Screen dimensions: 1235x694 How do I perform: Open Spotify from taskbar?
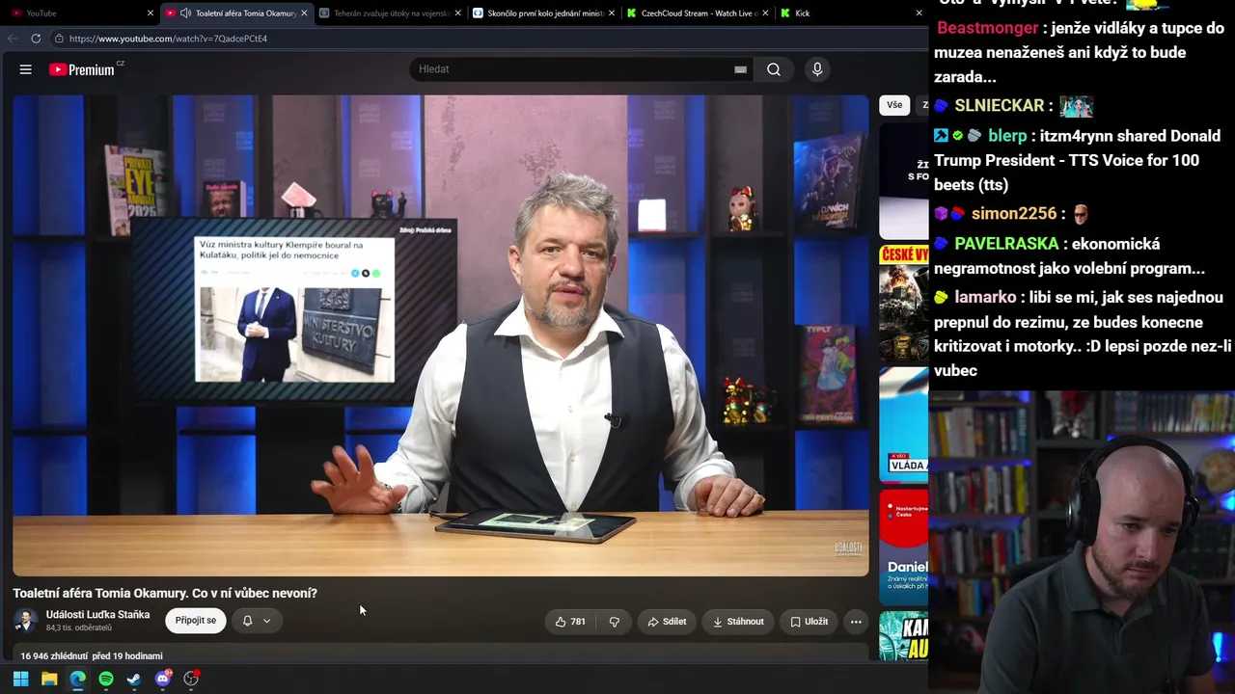[x=106, y=679]
